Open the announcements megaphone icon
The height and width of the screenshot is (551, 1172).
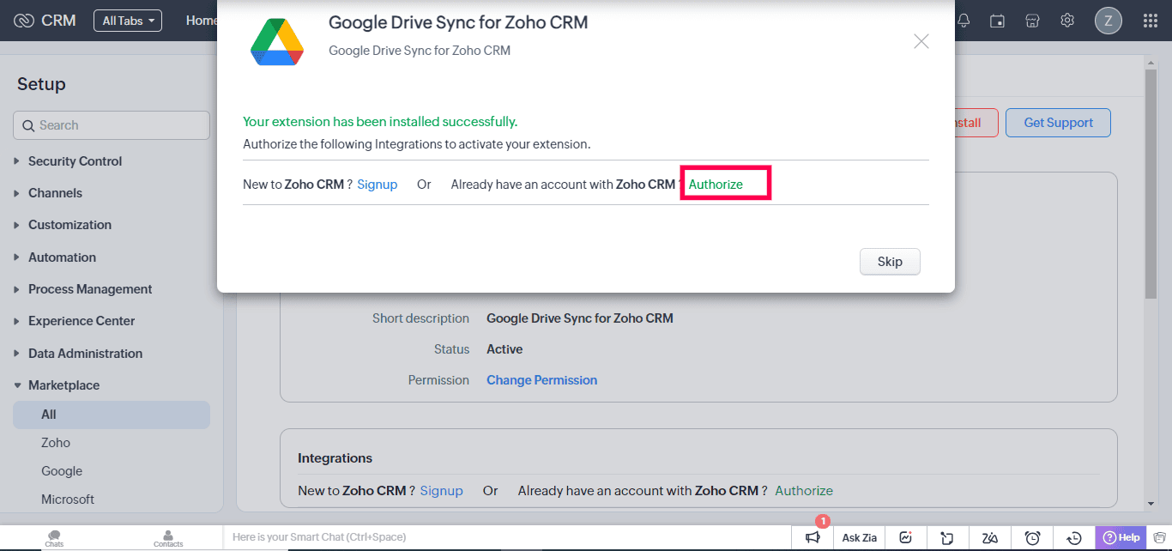(813, 538)
